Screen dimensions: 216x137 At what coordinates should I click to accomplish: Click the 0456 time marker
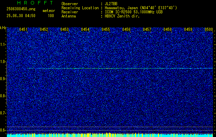pyautogui.click(x=126, y=29)
